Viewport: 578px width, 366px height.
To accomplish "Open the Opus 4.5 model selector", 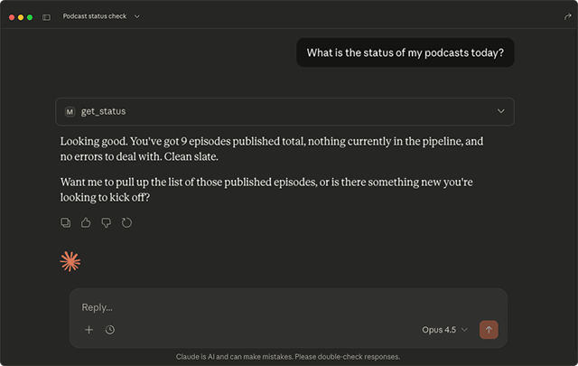I will pos(444,330).
